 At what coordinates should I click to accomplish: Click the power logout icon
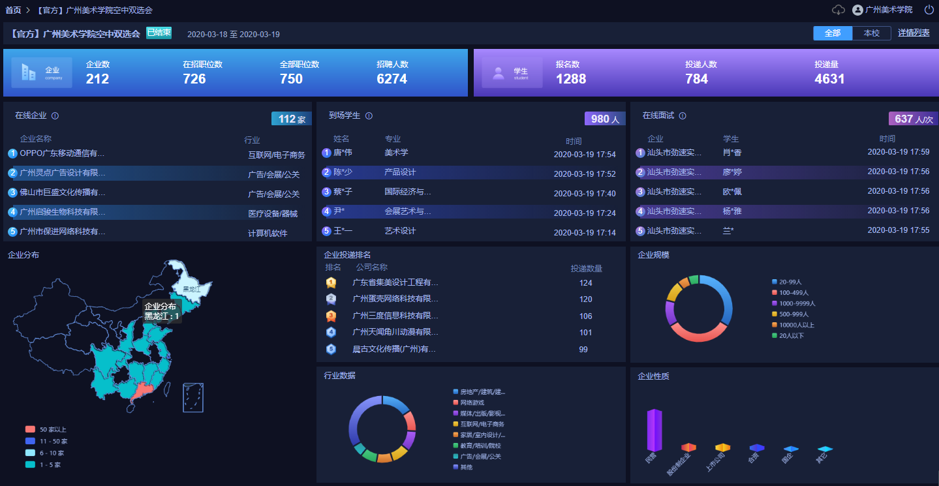tap(929, 10)
